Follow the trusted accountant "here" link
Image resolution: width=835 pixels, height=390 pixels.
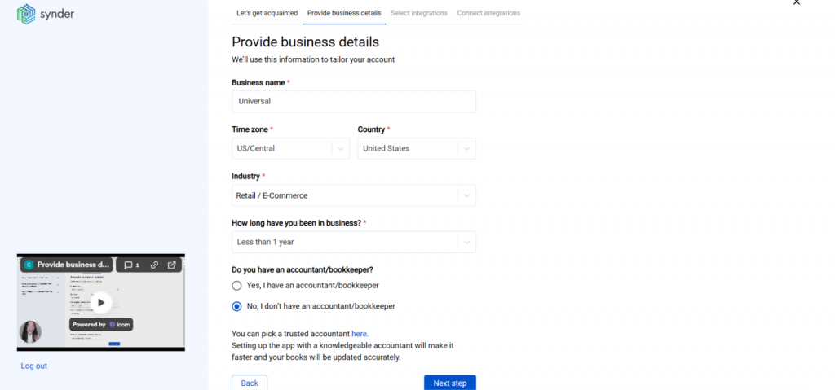coord(360,334)
